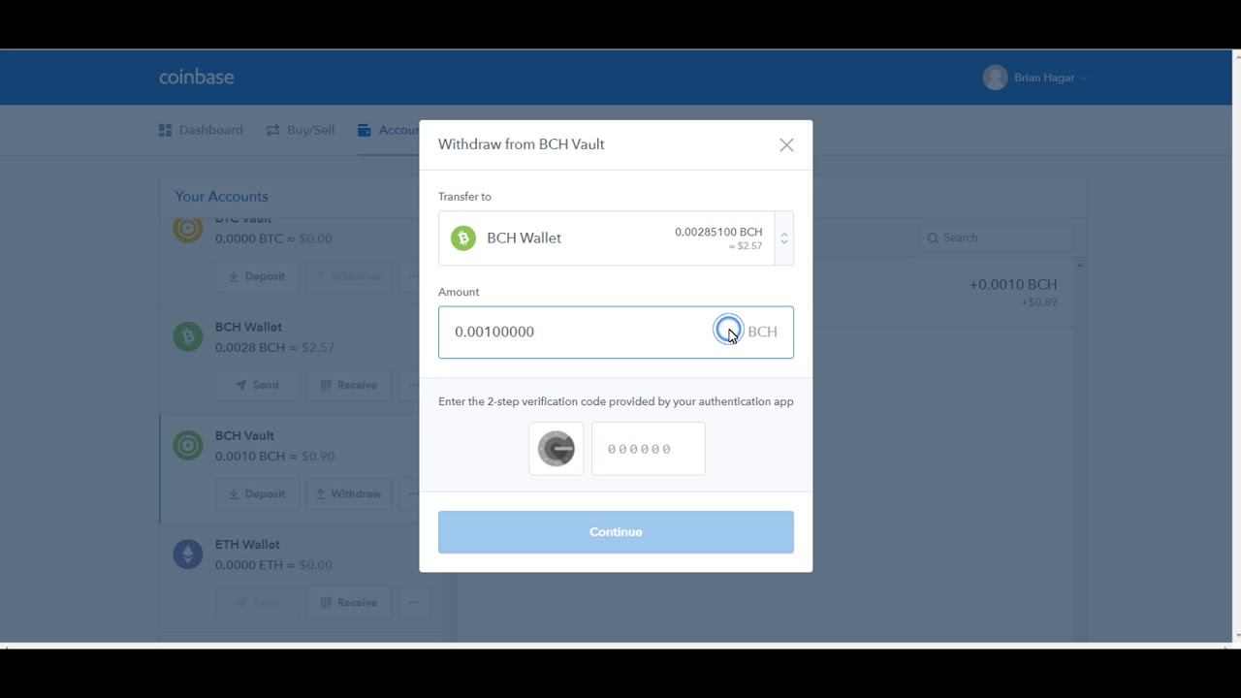Image resolution: width=1241 pixels, height=698 pixels.
Task: Click Deposit under BCH Vault
Action: tap(257, 493)
